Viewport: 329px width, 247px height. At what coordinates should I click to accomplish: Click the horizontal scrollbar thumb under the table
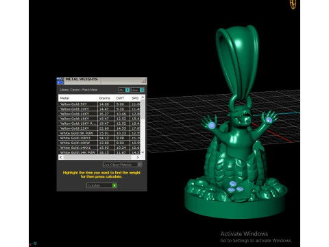pos(97,157)
